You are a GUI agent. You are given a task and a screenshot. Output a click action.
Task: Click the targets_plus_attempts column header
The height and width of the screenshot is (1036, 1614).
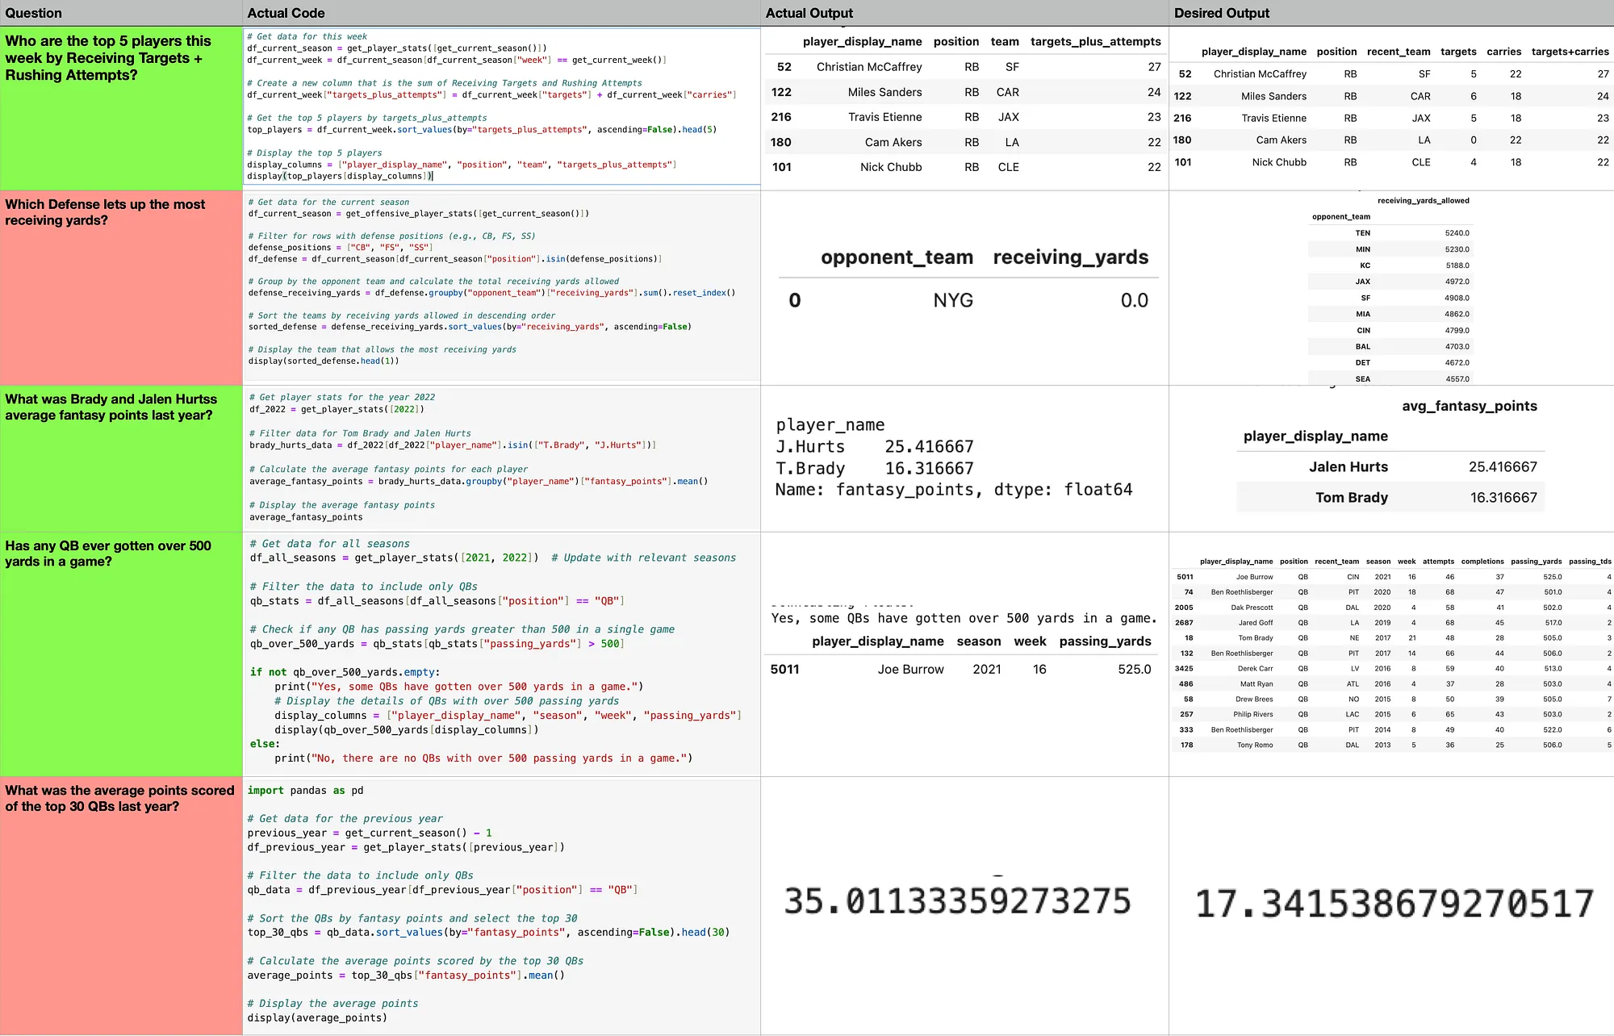[1095, 42]
